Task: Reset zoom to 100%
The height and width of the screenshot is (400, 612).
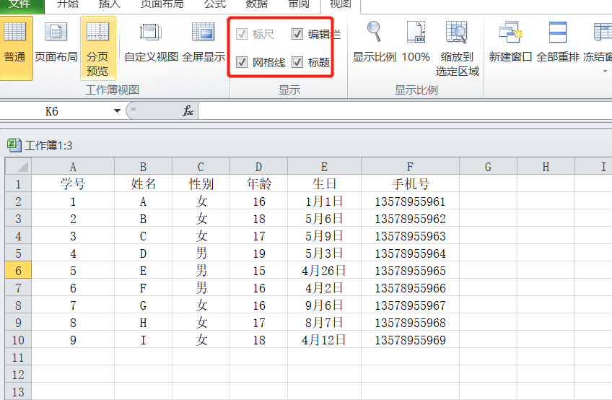Action: [416, 43]
